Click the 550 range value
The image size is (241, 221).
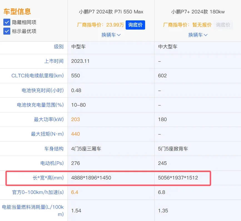[75, 76]
